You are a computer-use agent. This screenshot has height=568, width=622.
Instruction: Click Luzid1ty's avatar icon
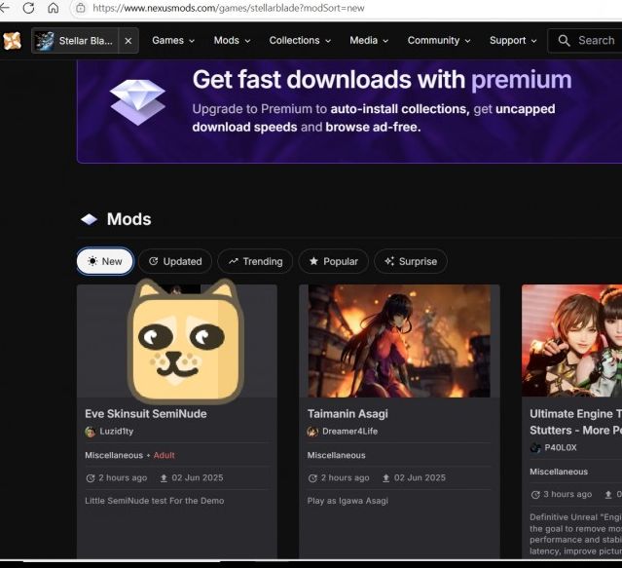tap(91, 432)
